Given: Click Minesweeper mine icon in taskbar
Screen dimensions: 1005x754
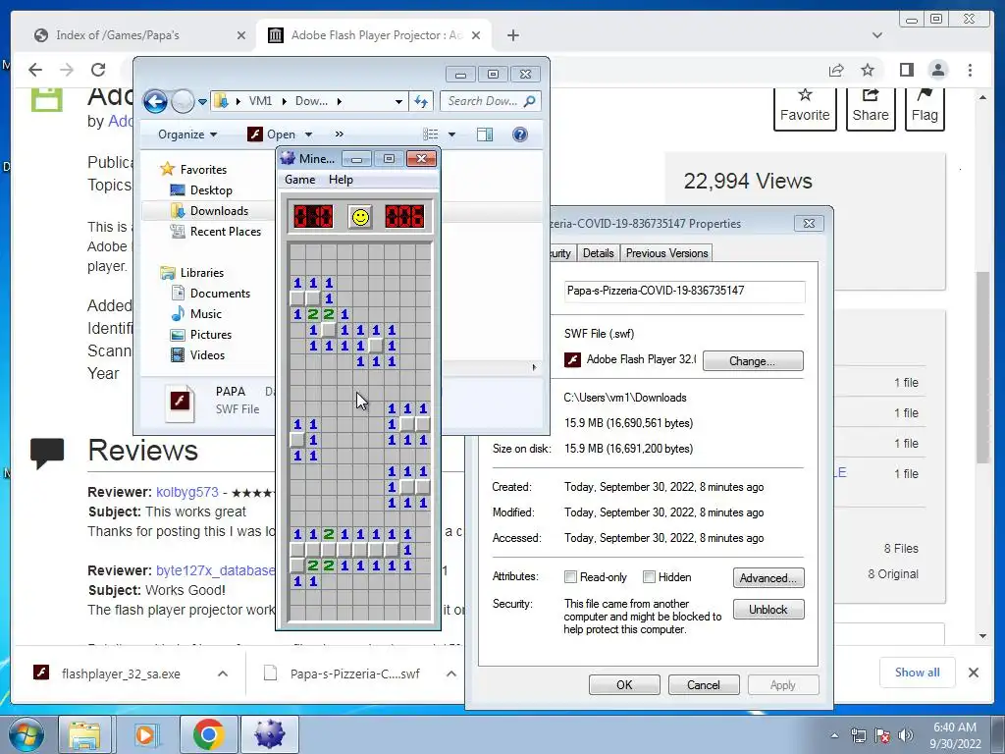Looking at the screenshot, I should pyautogui.click(x=269, y=734).
